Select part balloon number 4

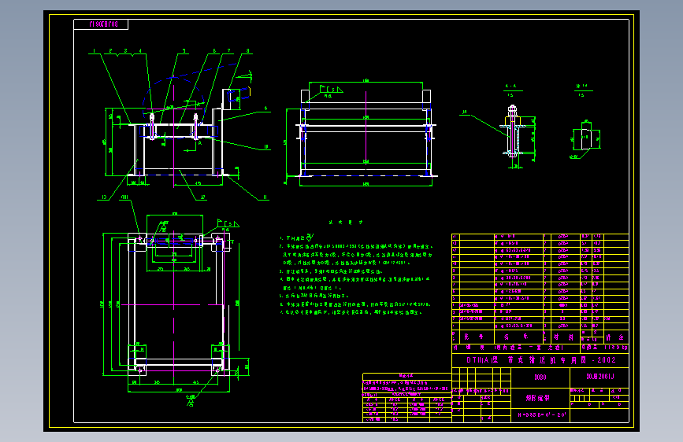(x=140, y=51)
